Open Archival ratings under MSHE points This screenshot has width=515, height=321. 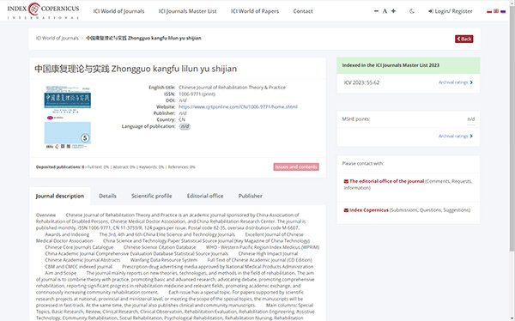[x=456, y=136]
